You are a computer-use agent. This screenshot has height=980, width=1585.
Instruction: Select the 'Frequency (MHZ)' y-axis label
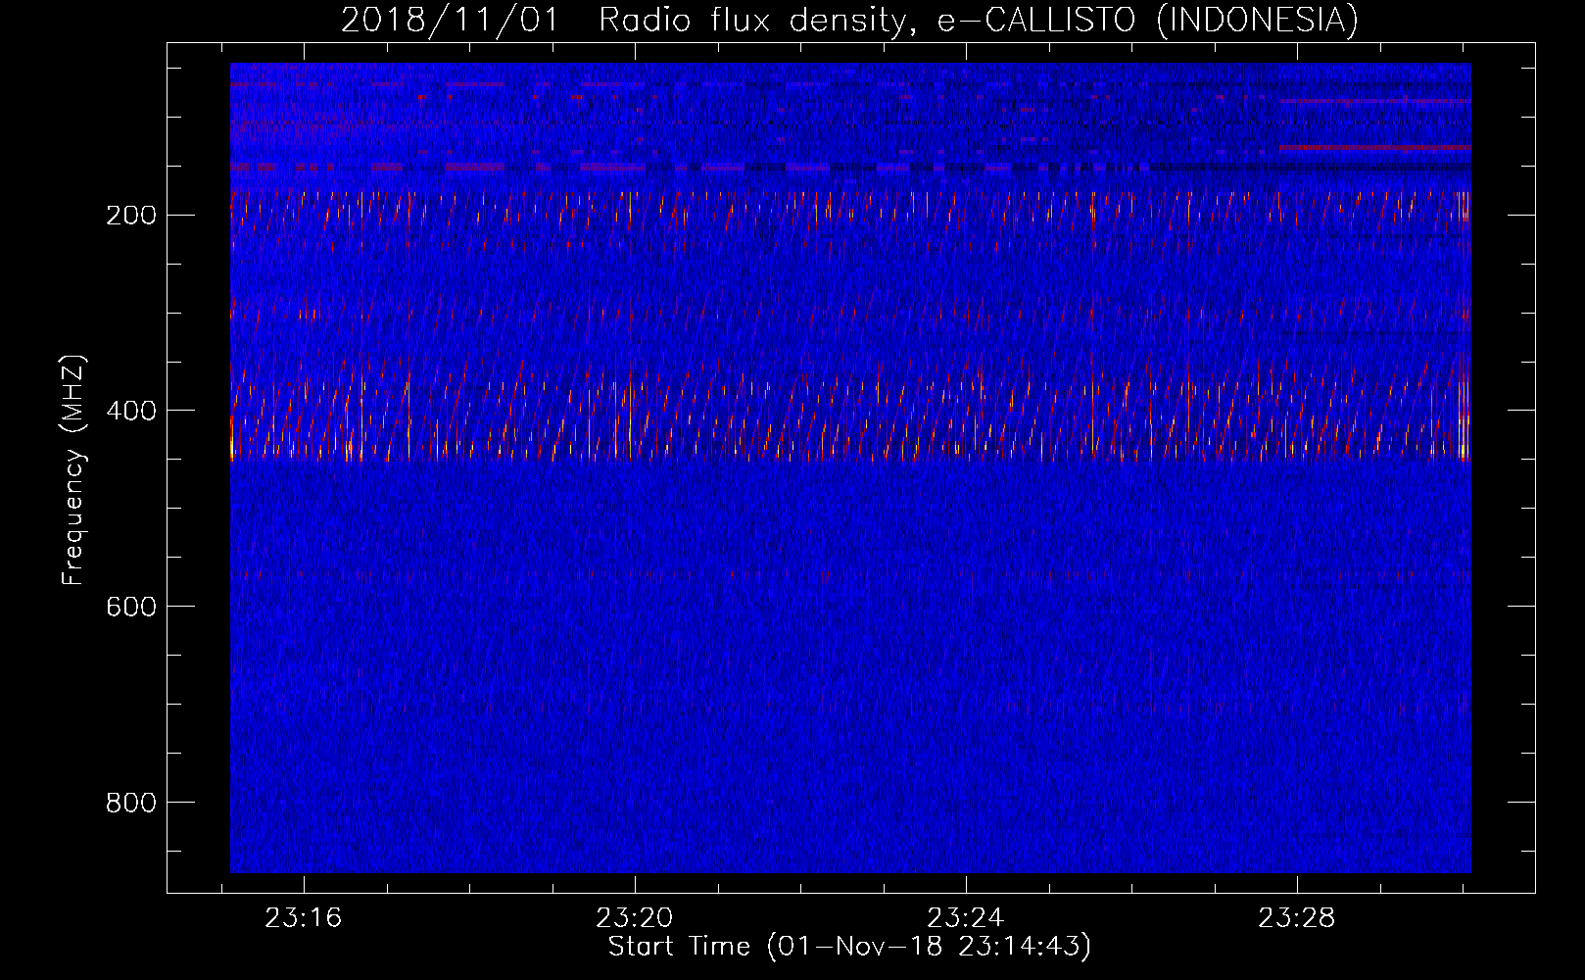tap(73, 470)
